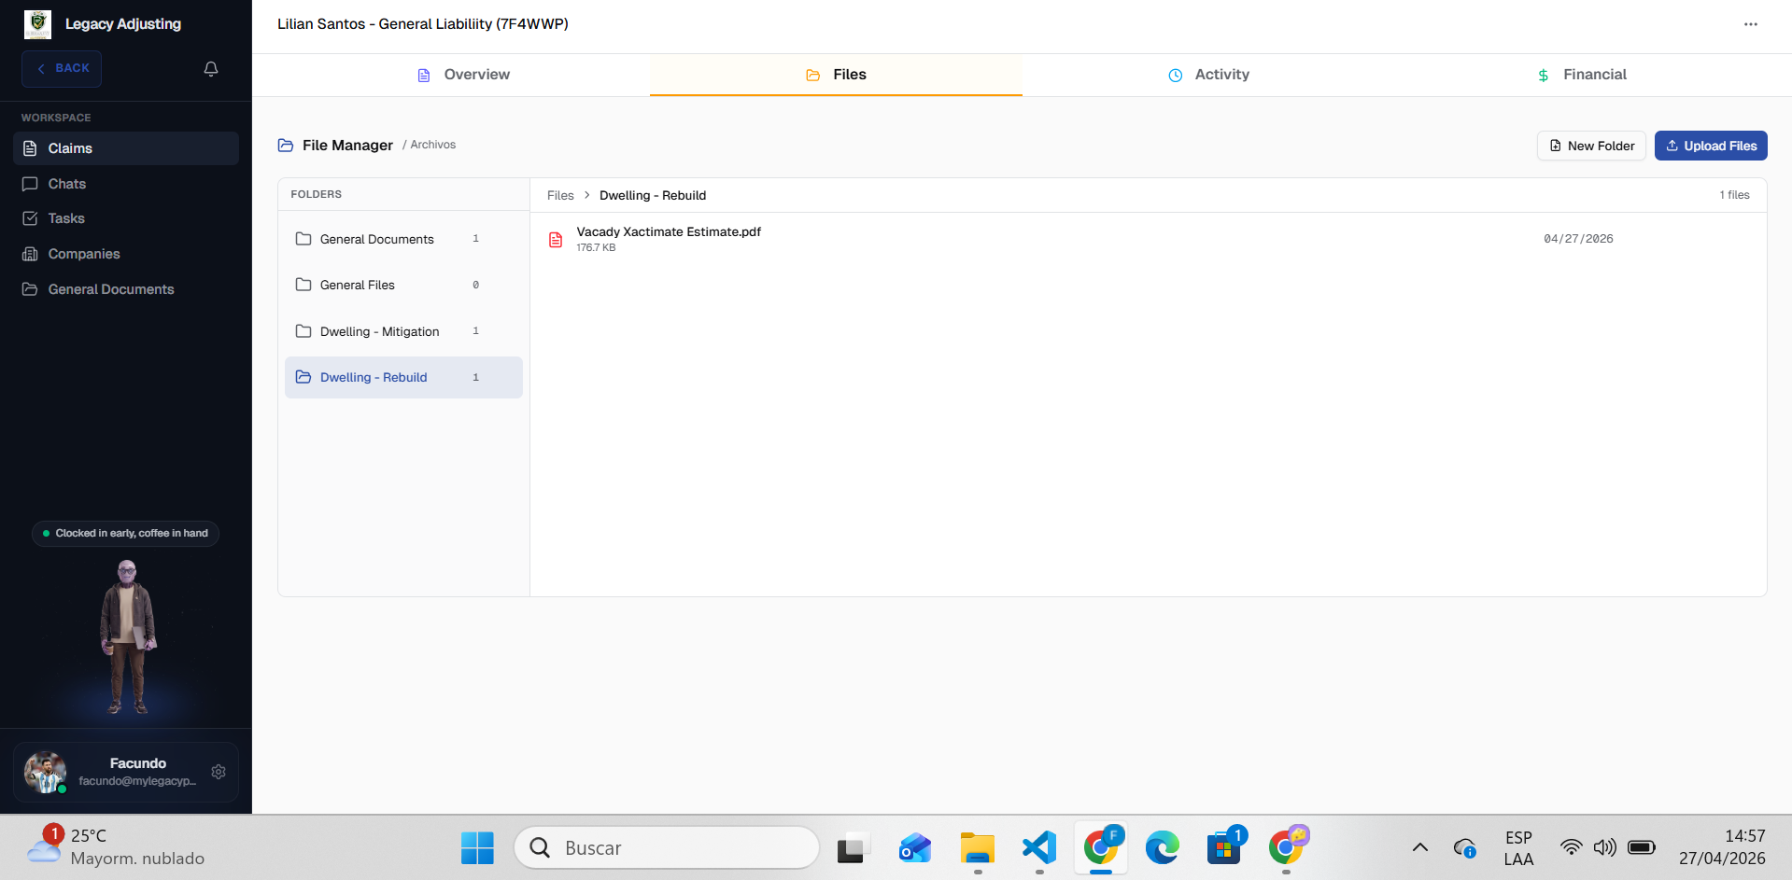Open the three-dots options menu
Screen dimensions: 1792x880
click(x=1750, y=24)
